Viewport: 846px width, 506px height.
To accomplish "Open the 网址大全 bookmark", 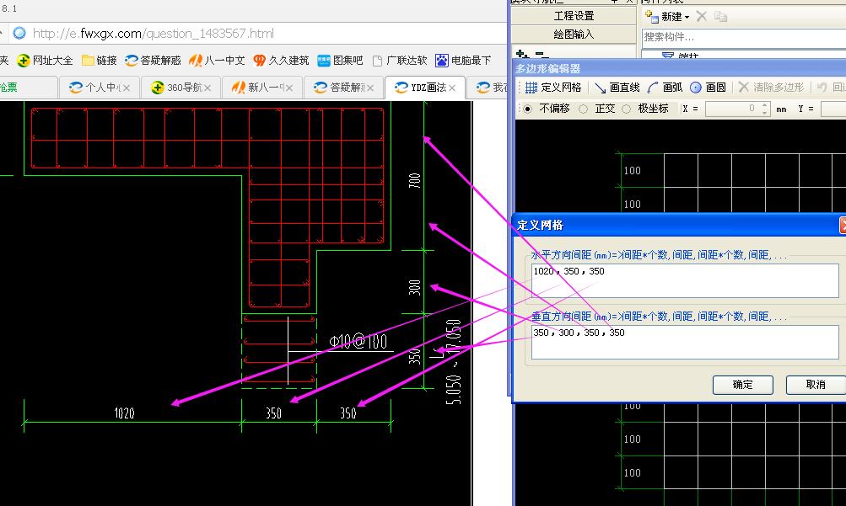I will coord(45,61).
